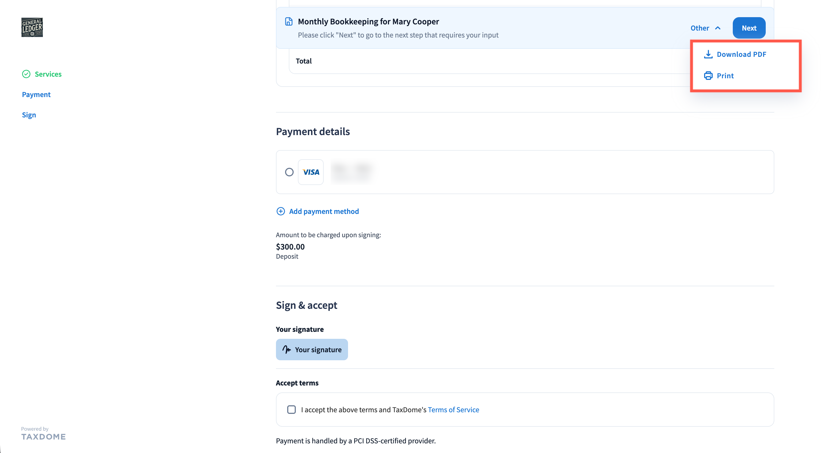Choose Print from the menu
822x453 pixels.
[719, 76]
